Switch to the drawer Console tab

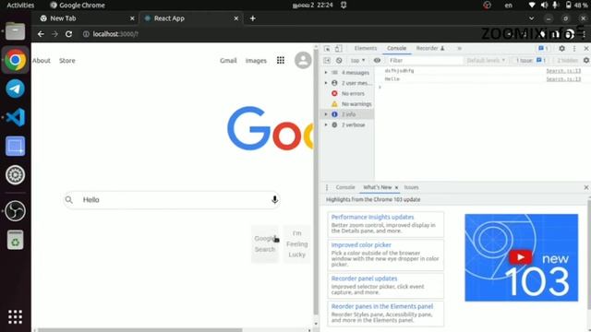[x=344, y=187]
